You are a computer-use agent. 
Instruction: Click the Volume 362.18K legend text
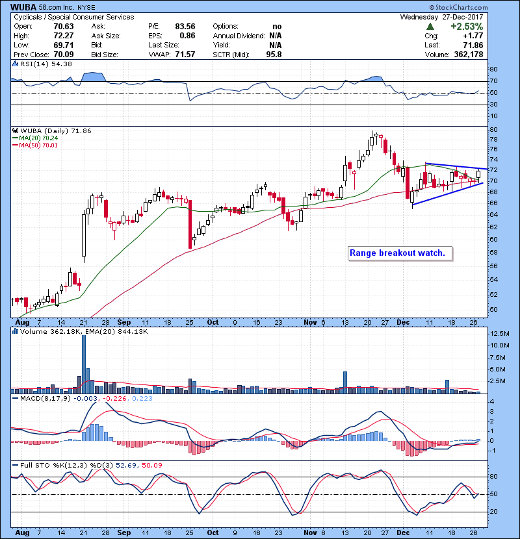51,332
